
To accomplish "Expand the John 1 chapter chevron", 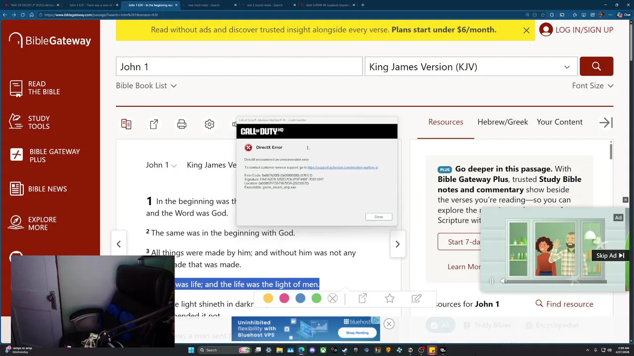I will [174, 166].
